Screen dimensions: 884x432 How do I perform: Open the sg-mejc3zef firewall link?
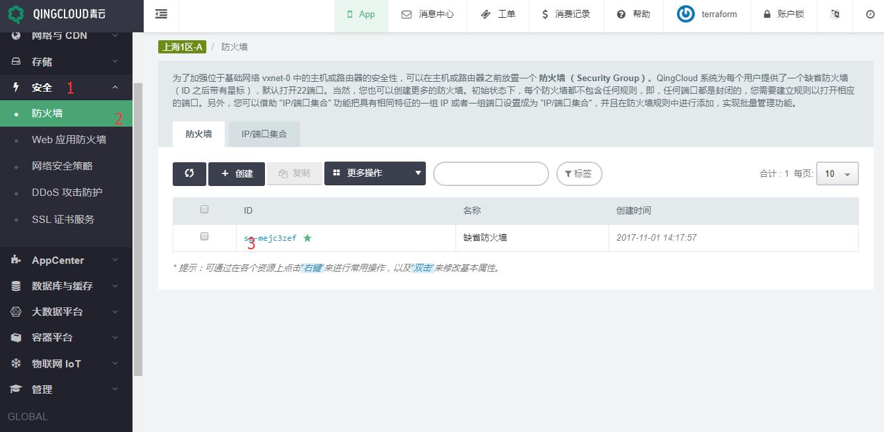(270, 238)
